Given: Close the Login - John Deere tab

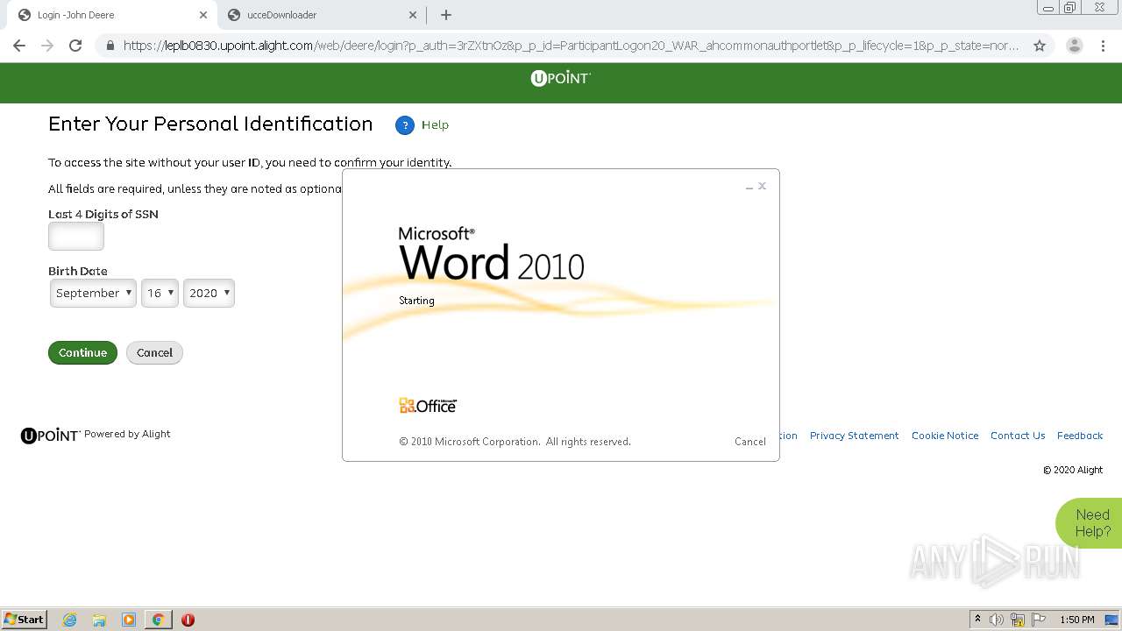Looking at the screenshot, I should 202,15.
